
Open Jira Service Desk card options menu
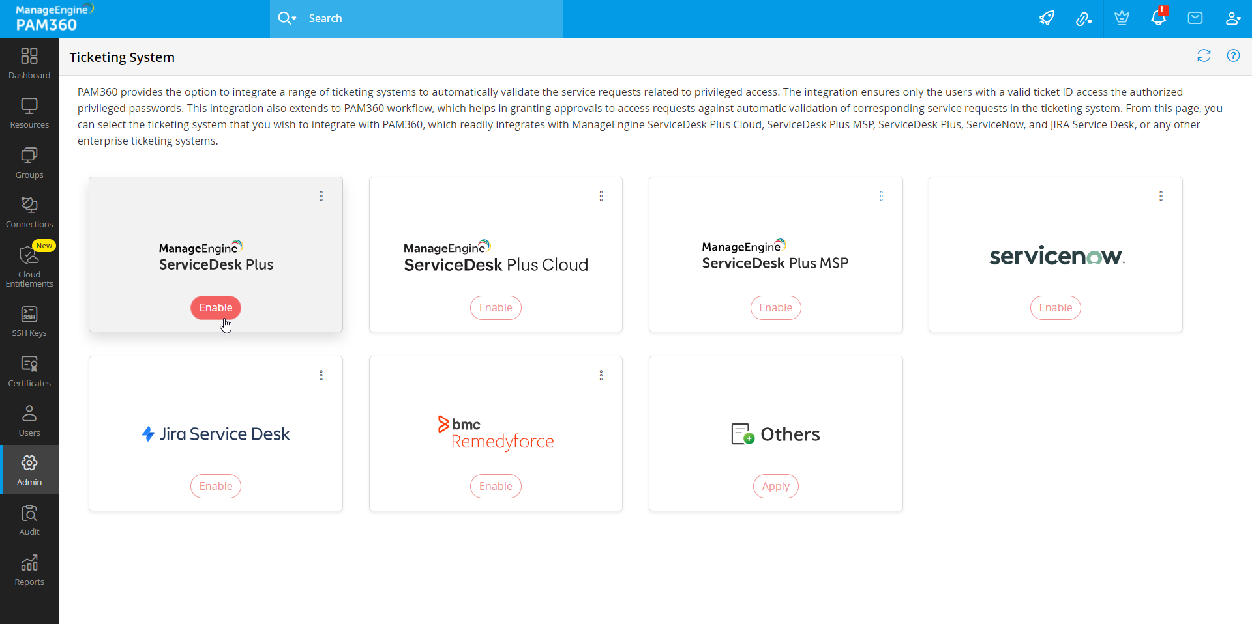tap(321, 375)
